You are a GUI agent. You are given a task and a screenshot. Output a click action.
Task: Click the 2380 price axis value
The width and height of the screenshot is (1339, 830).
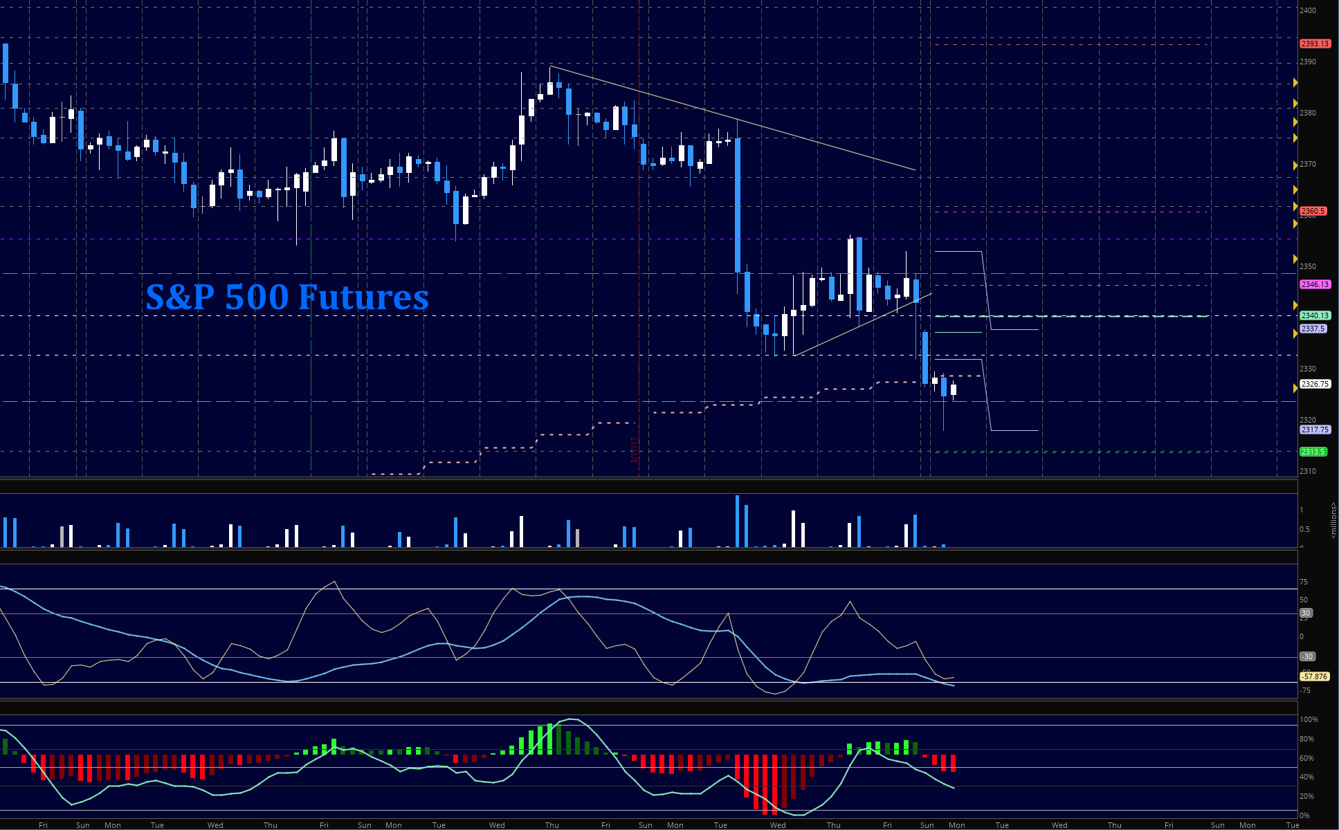1308,113
